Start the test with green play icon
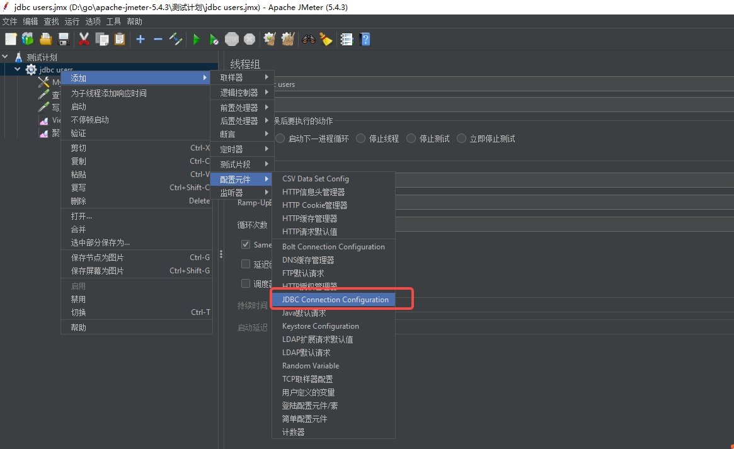This screenshot has height=449, width=734. (x=197, y=39)
